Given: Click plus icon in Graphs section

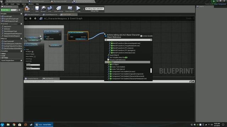Looking at the screenshot, I should pos(21,14).
